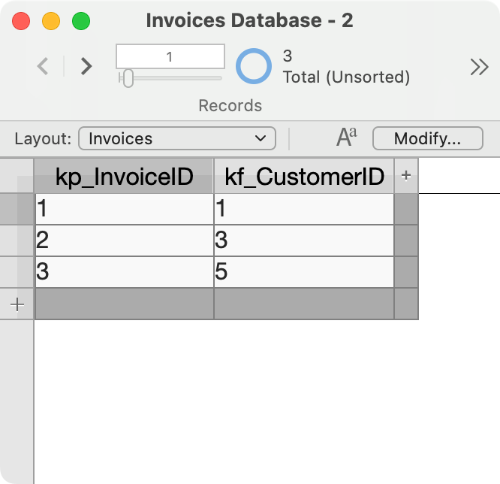The width and height of the screenshot is (500, 484).
Task: Click the empty new row InvoiceID cell
Action: tap(124, 304)
